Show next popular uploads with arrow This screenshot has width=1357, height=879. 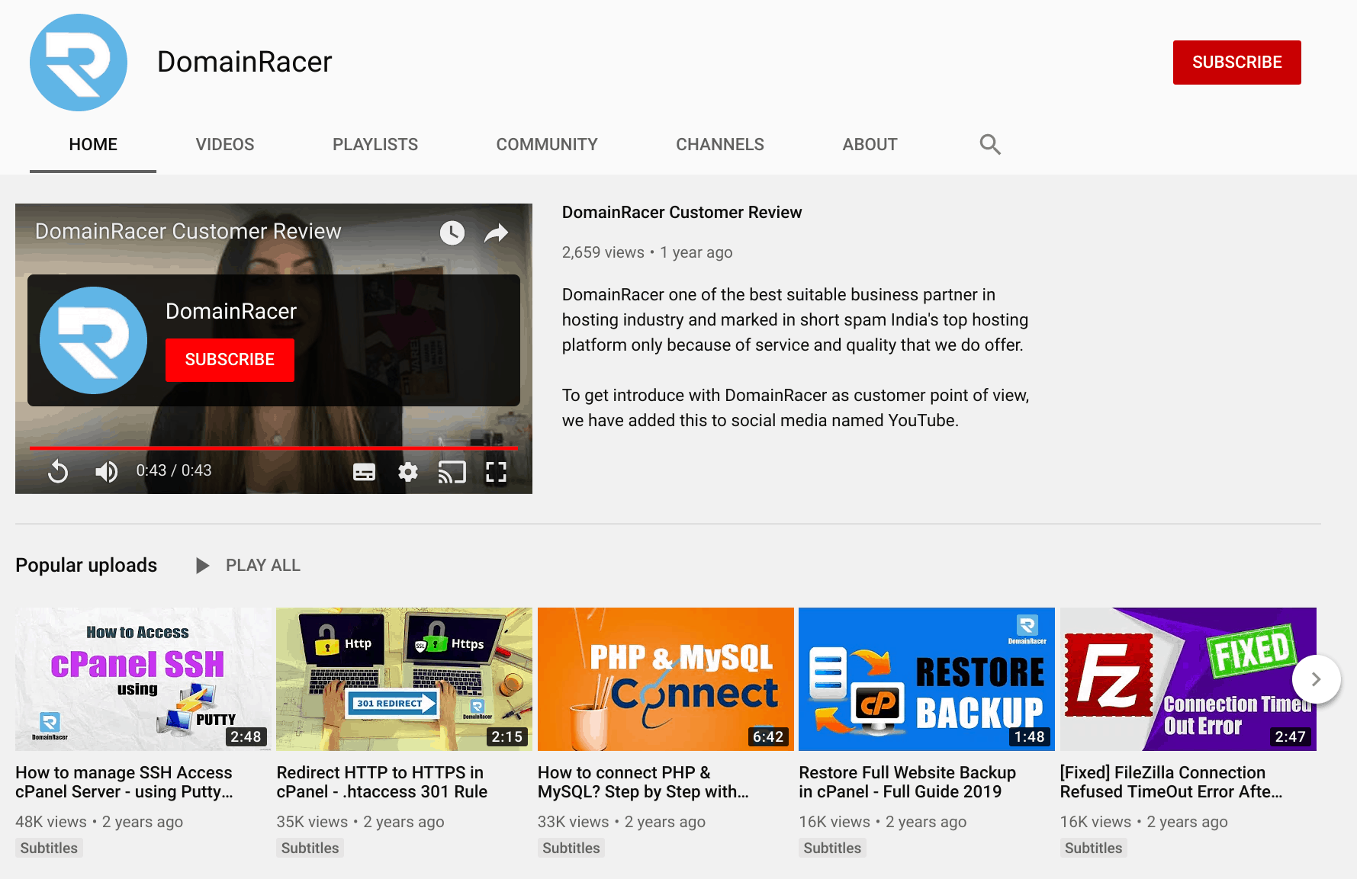click(x=1316, y=679)
